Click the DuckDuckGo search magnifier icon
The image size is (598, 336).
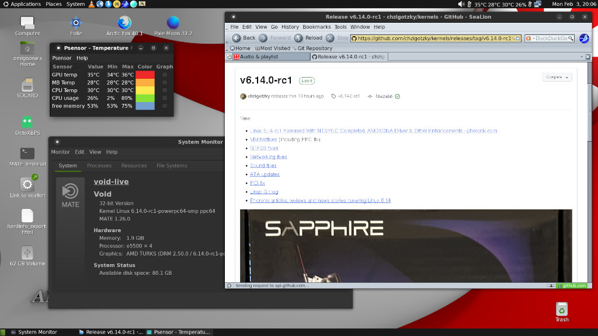(x=571, y=38)
